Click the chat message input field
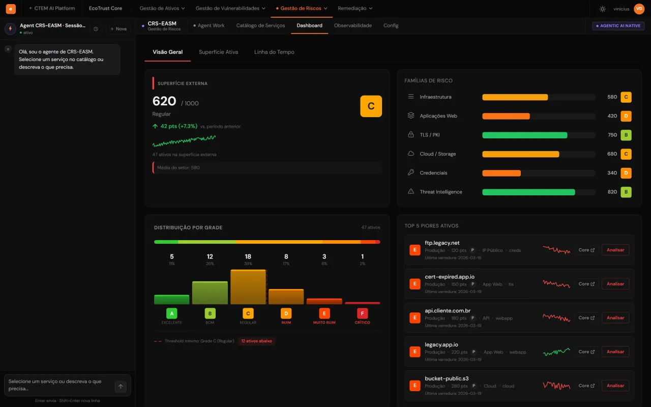 58,385
